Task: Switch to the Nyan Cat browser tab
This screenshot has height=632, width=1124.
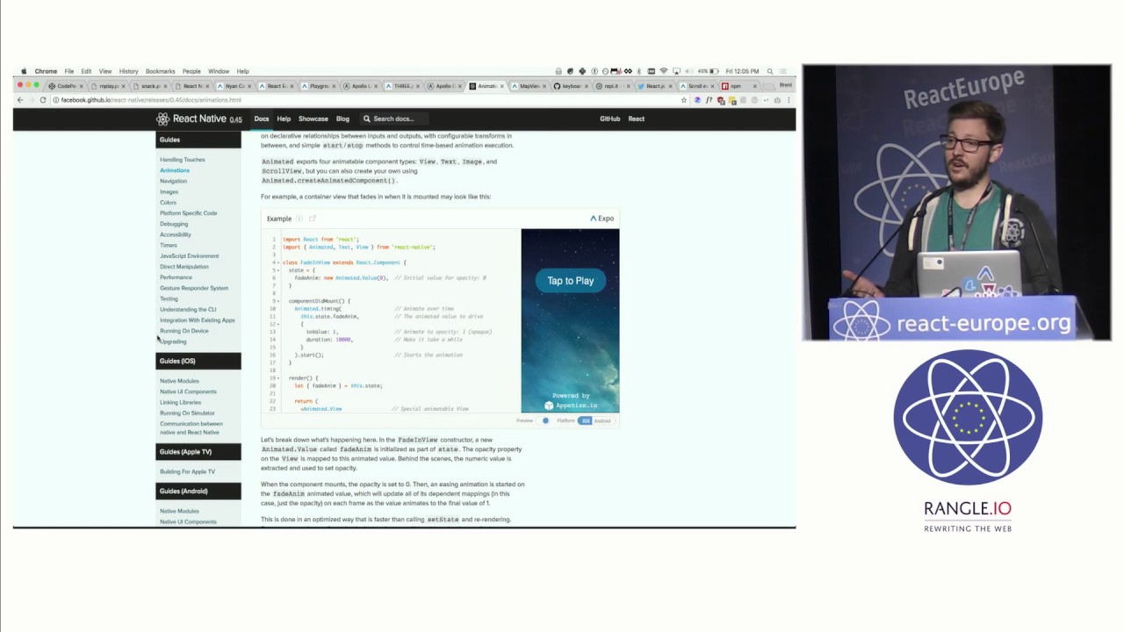Action: click(234, 86)
